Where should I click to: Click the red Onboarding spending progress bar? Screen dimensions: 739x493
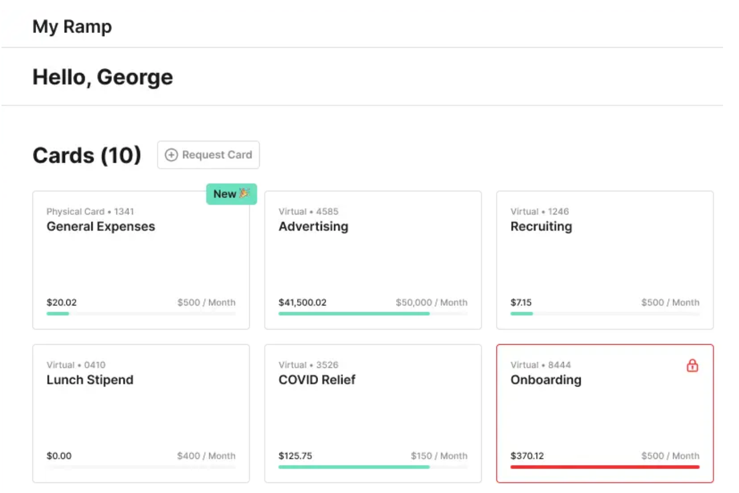(x=605, y=467)
